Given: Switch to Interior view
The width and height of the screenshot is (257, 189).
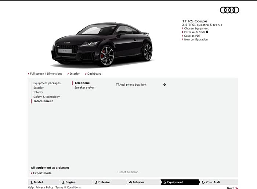Looking at the screenshot, I should click(75, 74).
